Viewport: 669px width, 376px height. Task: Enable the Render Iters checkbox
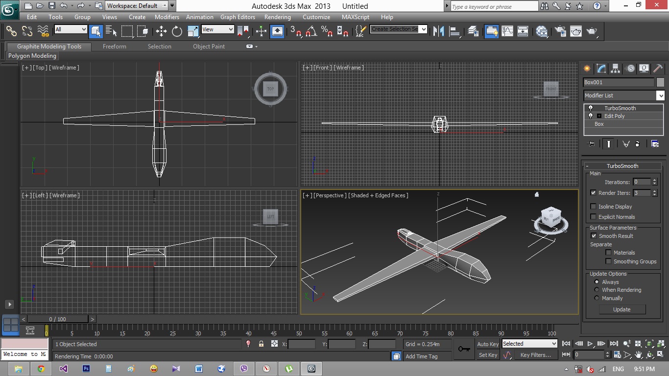(594, 193)
